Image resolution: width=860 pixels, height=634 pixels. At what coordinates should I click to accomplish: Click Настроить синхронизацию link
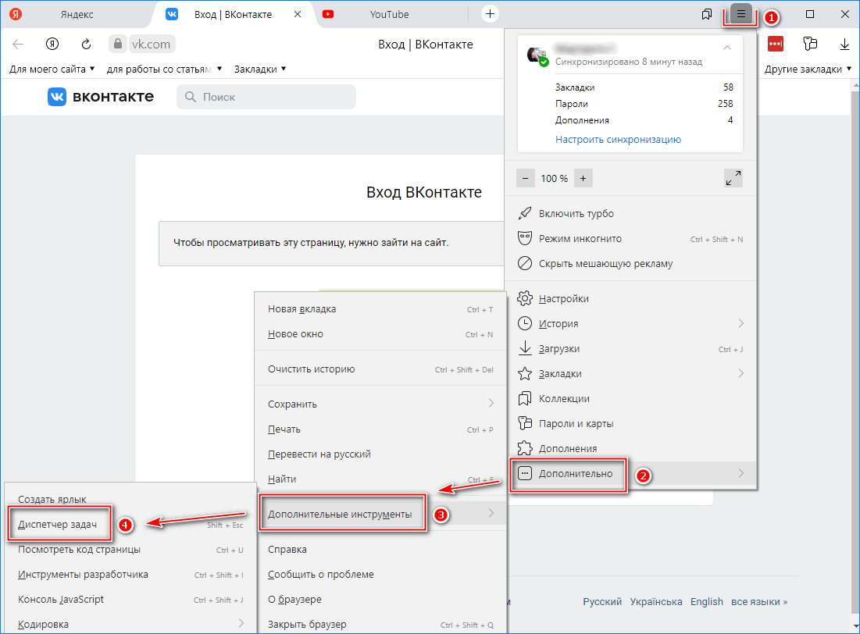pyautogui.click(x=618, y=139)
